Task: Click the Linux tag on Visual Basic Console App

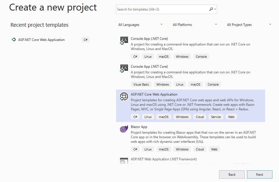Action: click(x=180, y=84)
